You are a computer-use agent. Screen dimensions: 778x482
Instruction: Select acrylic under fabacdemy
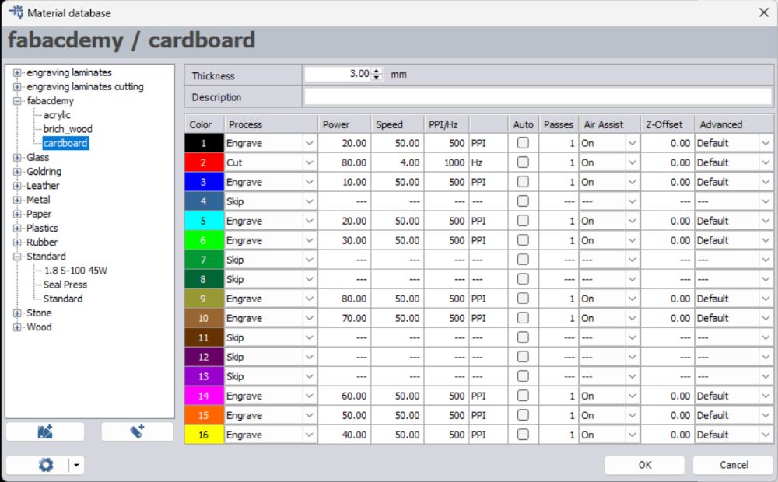pyautogui.click(x=57, y=115)
